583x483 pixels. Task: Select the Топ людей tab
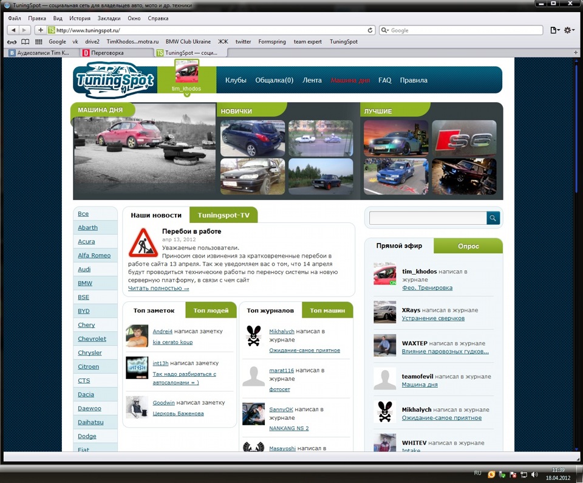[211, 310]
